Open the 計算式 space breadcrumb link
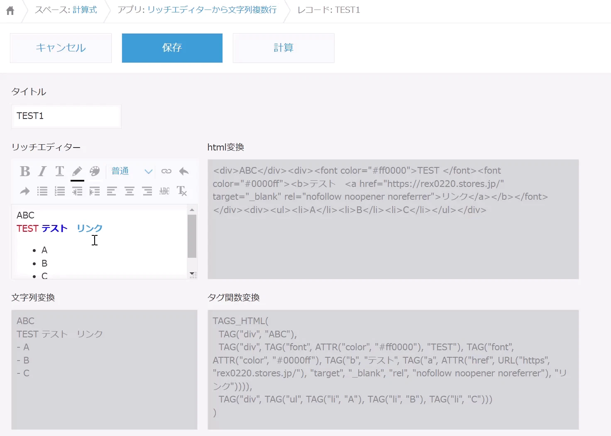The width and height of the screenshot is (611, 436). pyautogui.click(x=85, y=10)
